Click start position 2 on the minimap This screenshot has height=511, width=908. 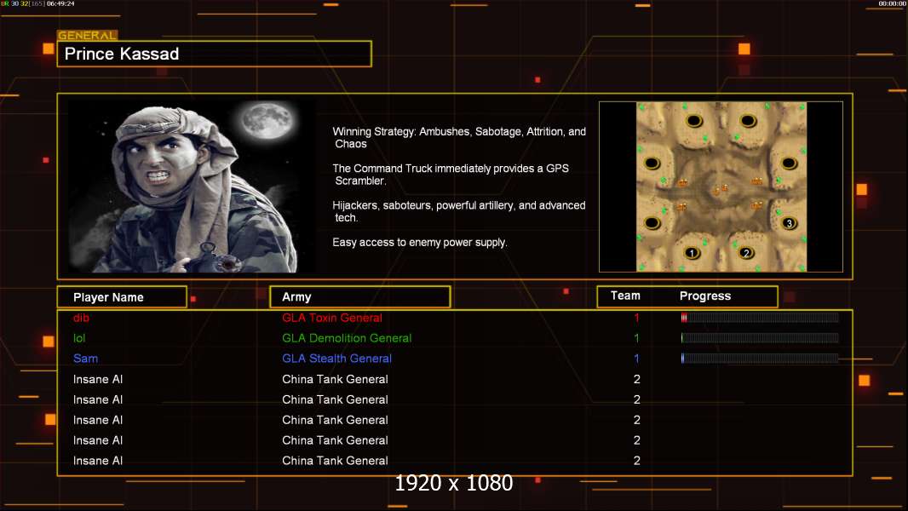746,253
